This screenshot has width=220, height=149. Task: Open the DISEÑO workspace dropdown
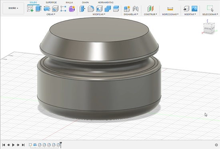click(x=13, y=8)
